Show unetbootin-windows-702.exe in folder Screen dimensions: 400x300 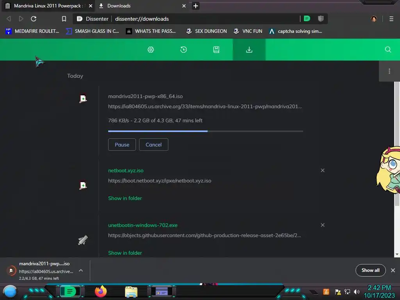click(x=125, y=253)
